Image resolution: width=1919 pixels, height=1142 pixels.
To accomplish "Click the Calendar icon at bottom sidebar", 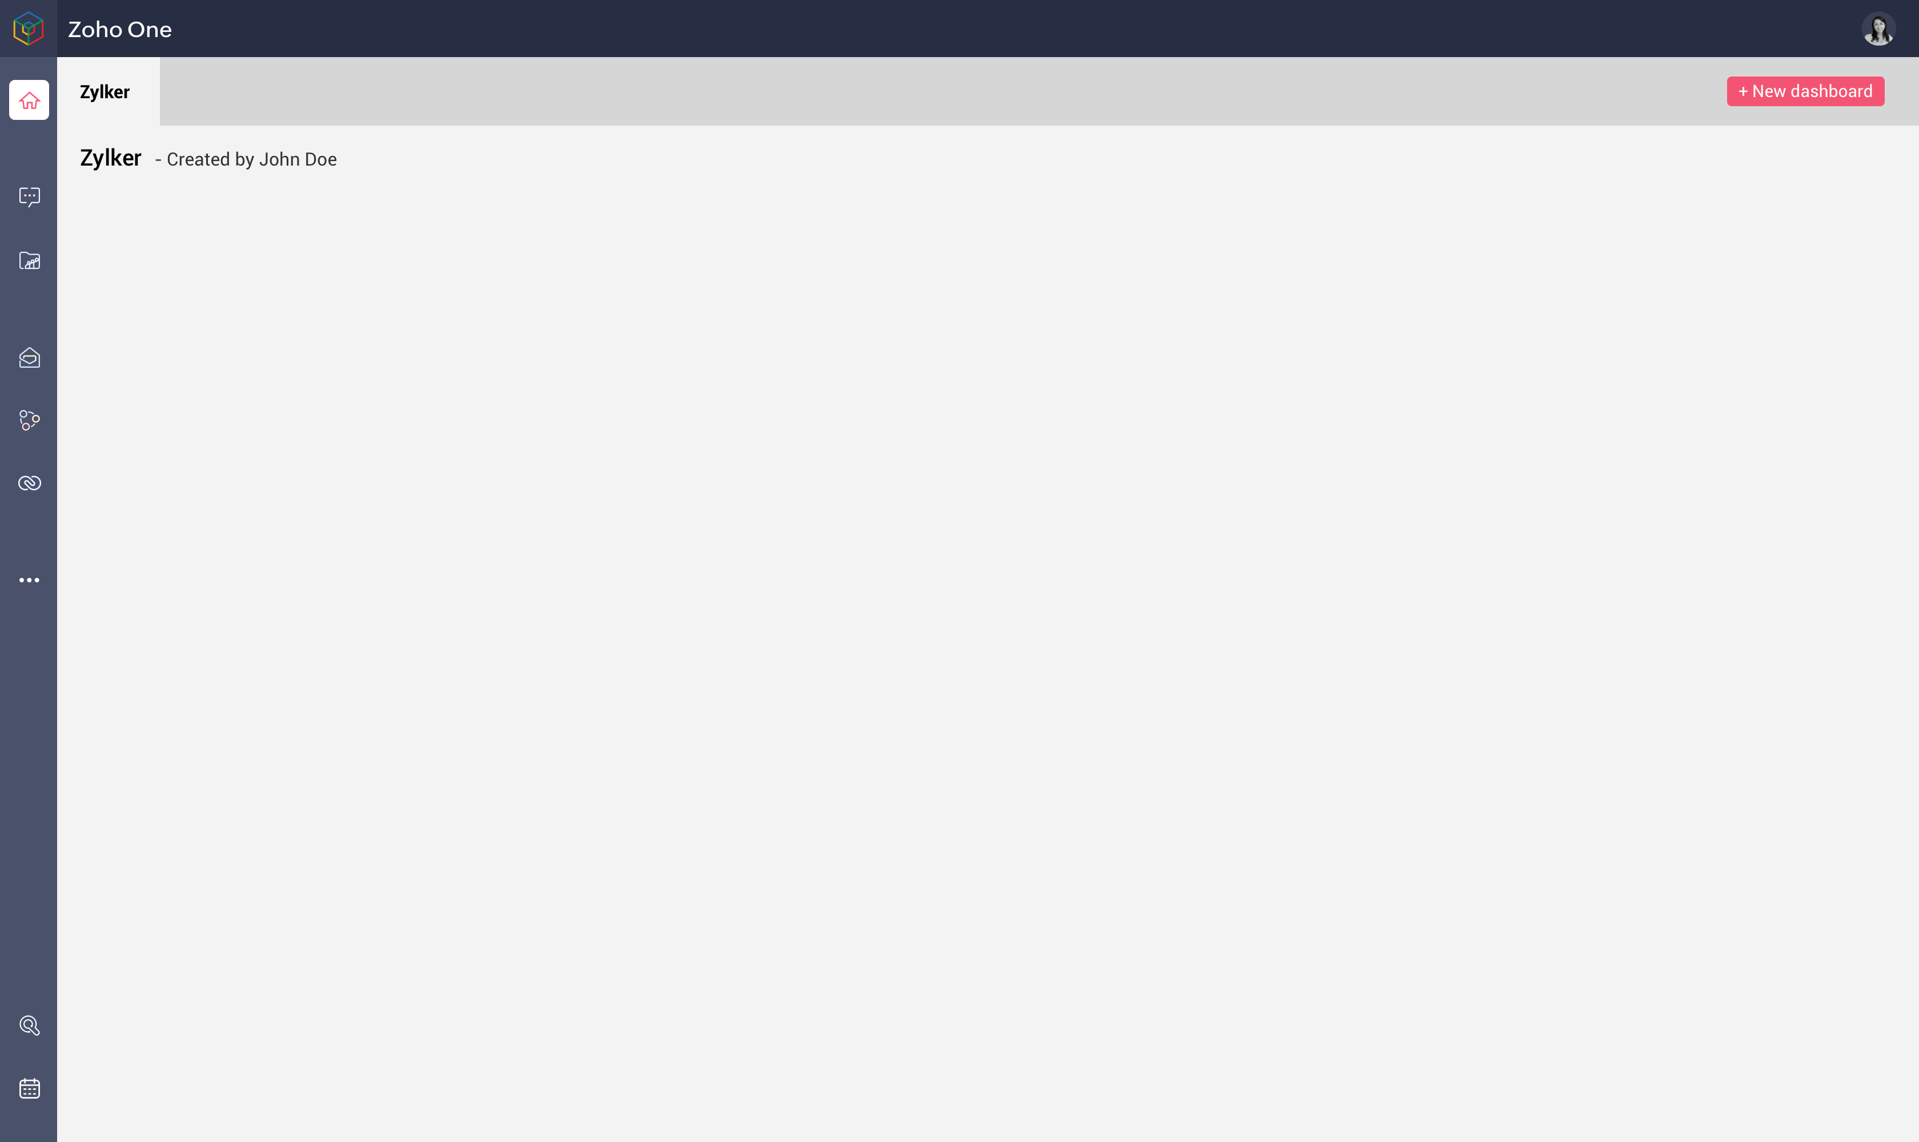I will [x=29, y=1088].
